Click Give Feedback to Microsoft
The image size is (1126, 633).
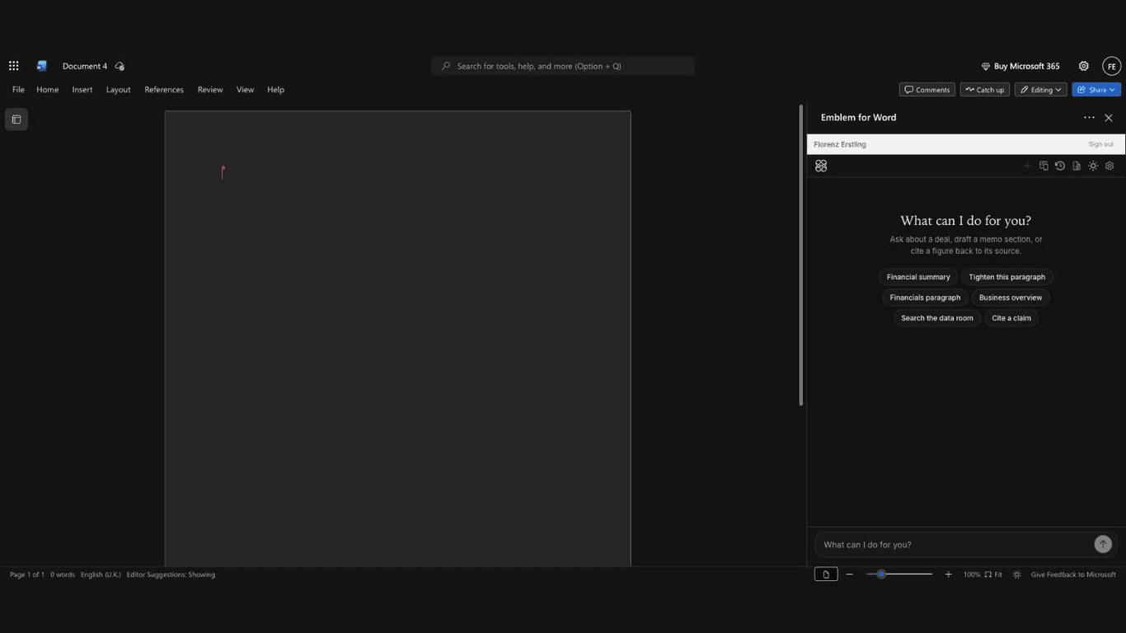coord(1073,574)
